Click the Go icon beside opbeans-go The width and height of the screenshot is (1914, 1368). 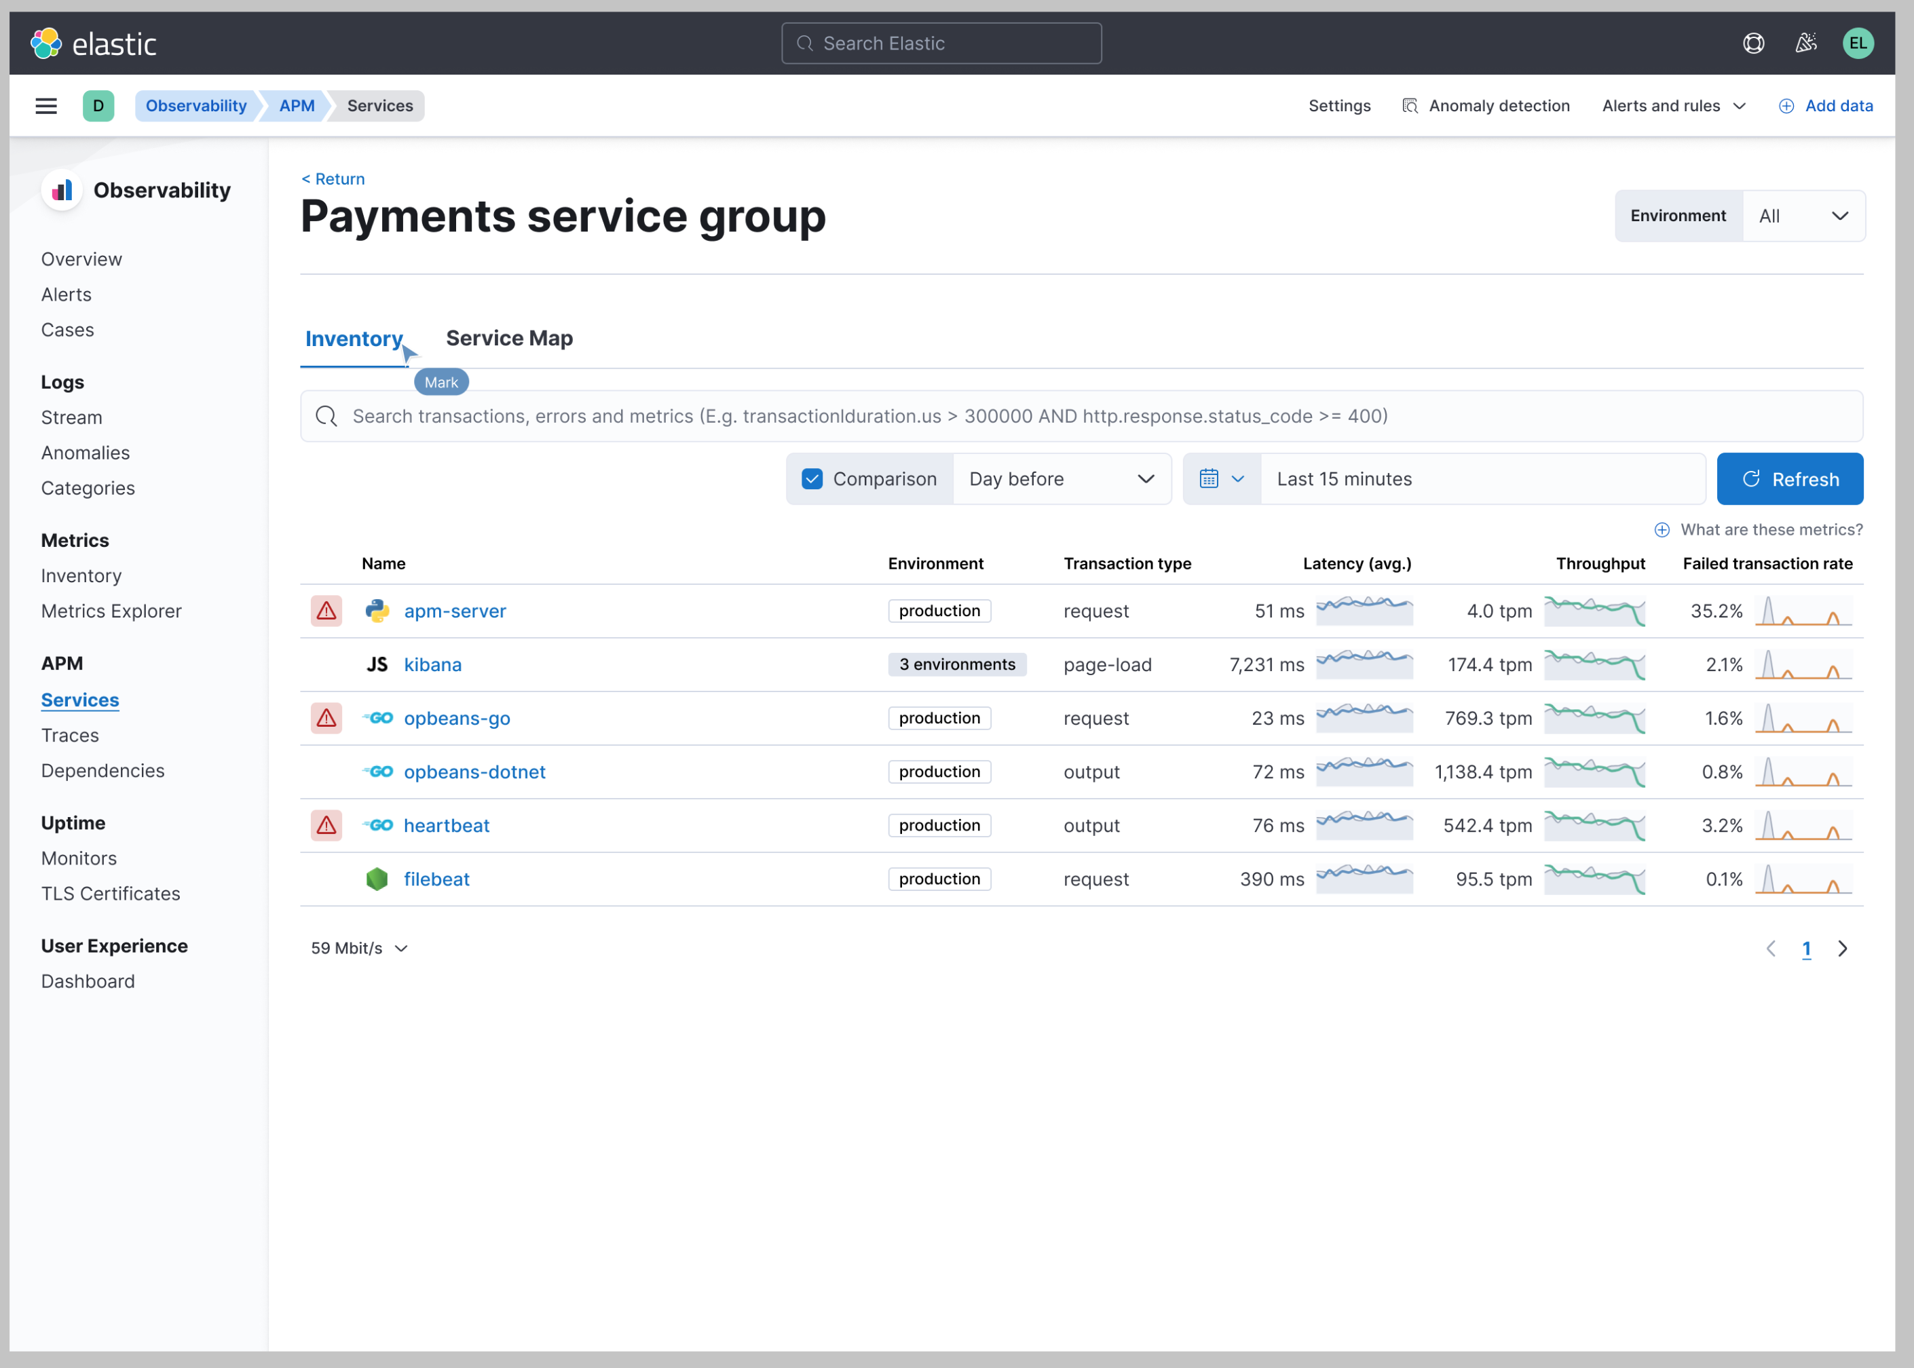pyautogui.click(x=378, y=718)
